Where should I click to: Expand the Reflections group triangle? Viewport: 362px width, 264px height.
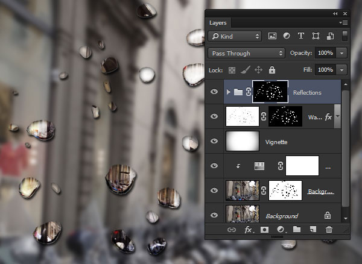click(x=228, y=92)
